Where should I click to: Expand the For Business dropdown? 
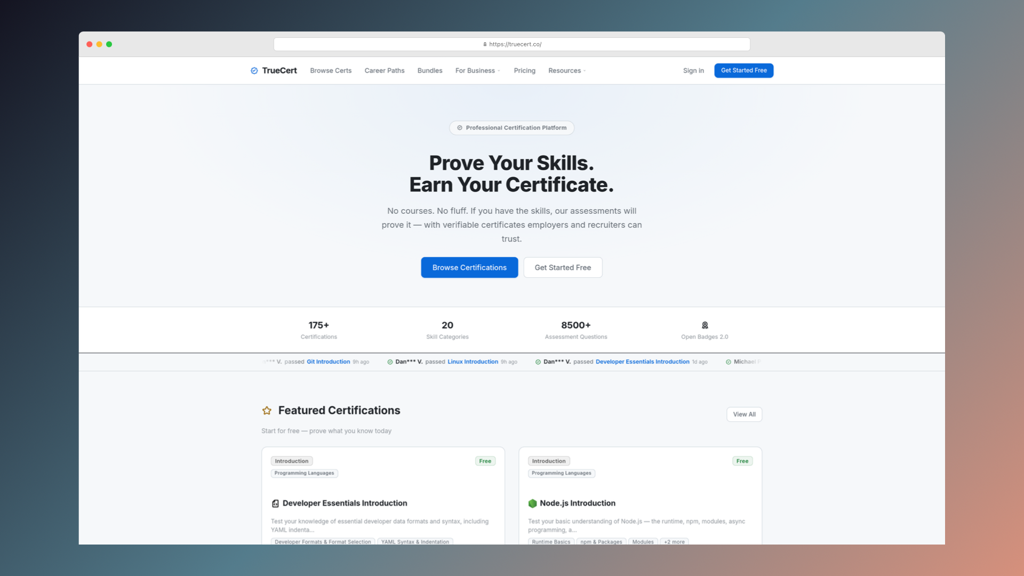point(477,70)
